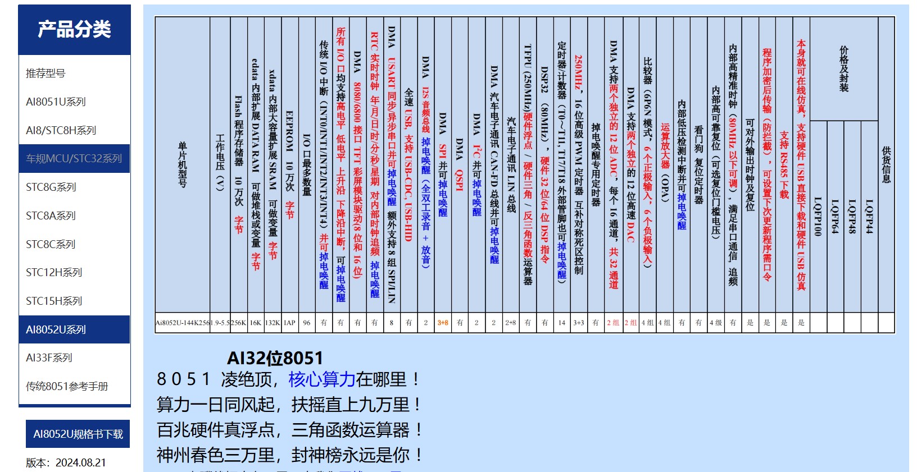Image resolution: width=917 pixels, height=472 pixels.
Task: Click the LQFP64 package header
Action: click(835, 217)
